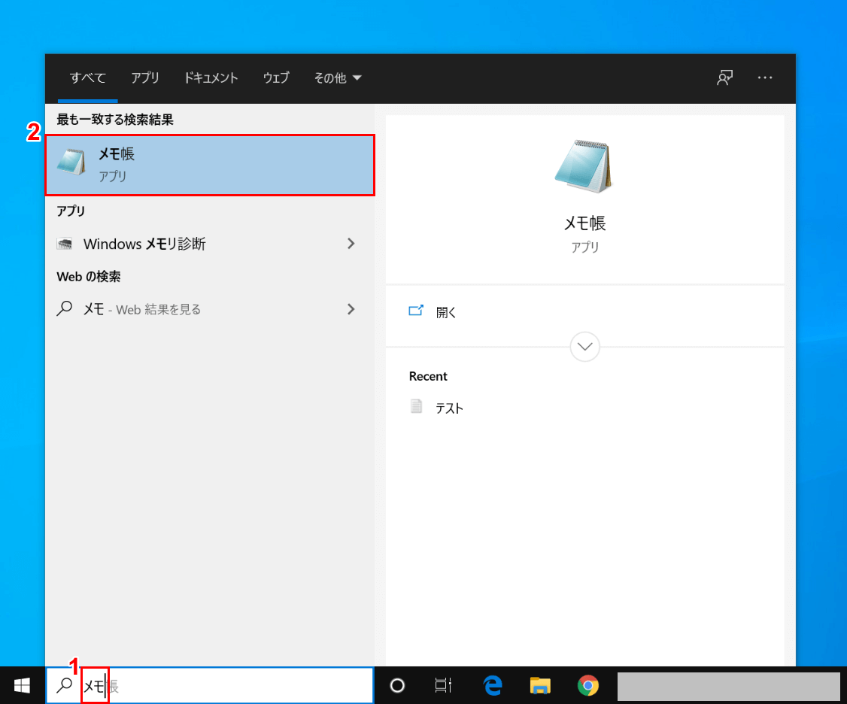Click the document icon next to テスト
The height and width of the screenshot is (704, 847).
tap(416, 406)
